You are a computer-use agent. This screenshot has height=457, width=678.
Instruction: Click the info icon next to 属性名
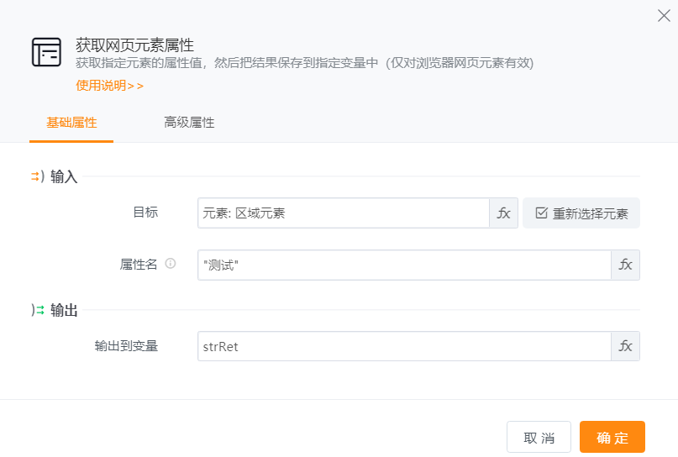coord(171,264)
